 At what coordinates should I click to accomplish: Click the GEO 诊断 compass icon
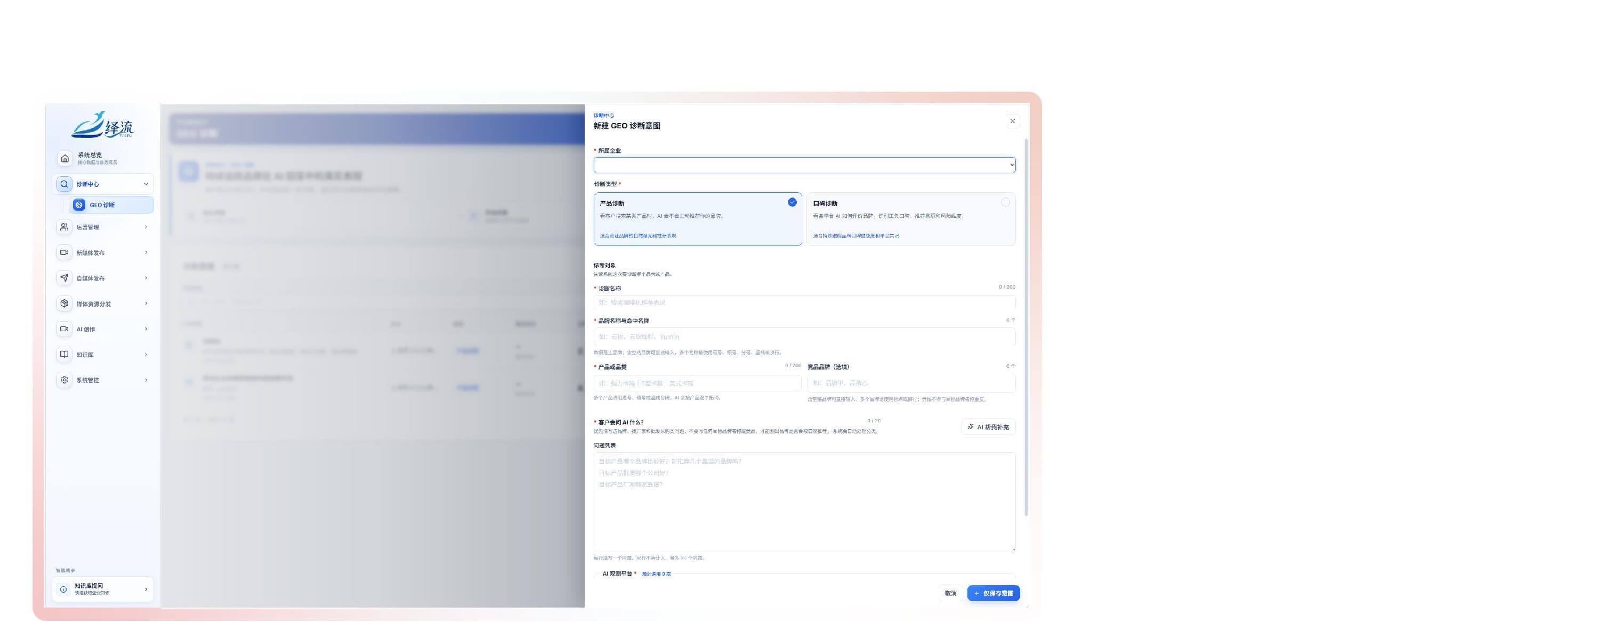point(79,204)
